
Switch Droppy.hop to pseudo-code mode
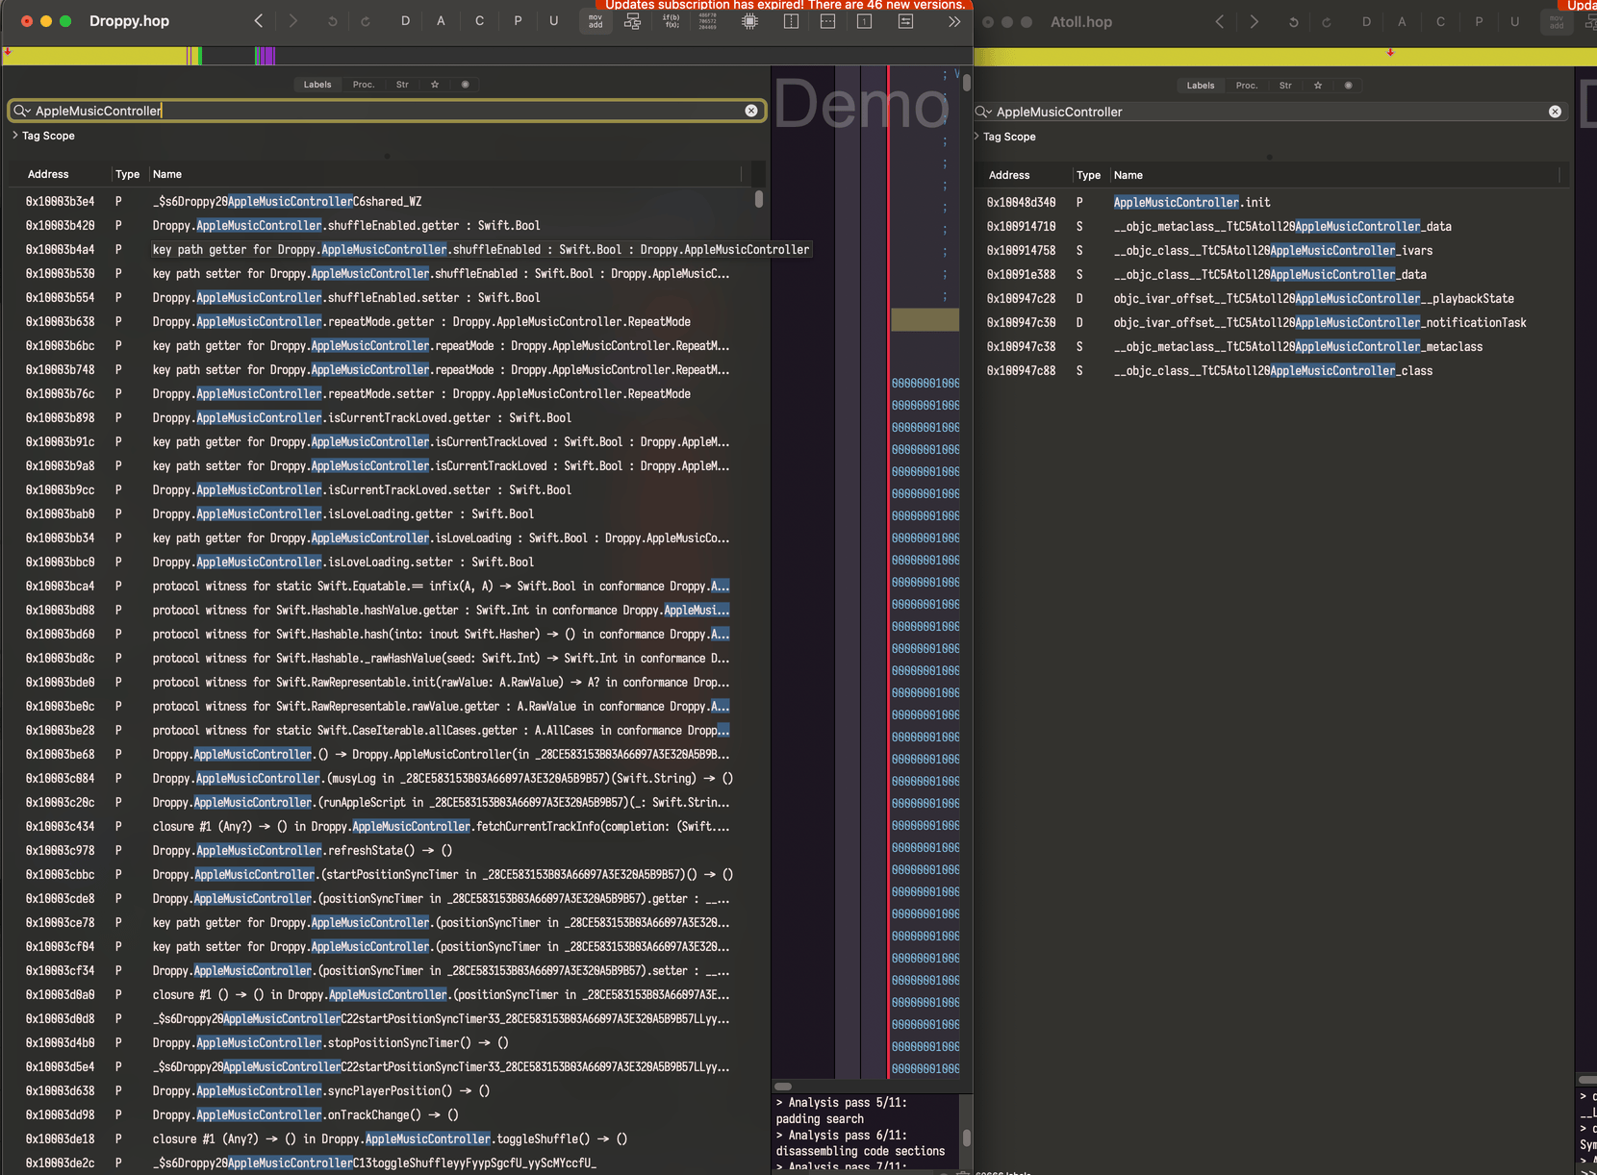672,21
